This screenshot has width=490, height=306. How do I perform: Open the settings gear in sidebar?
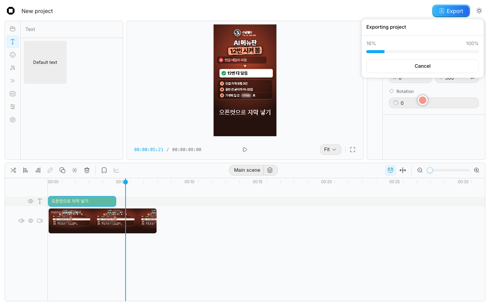[x=13, y=120]
